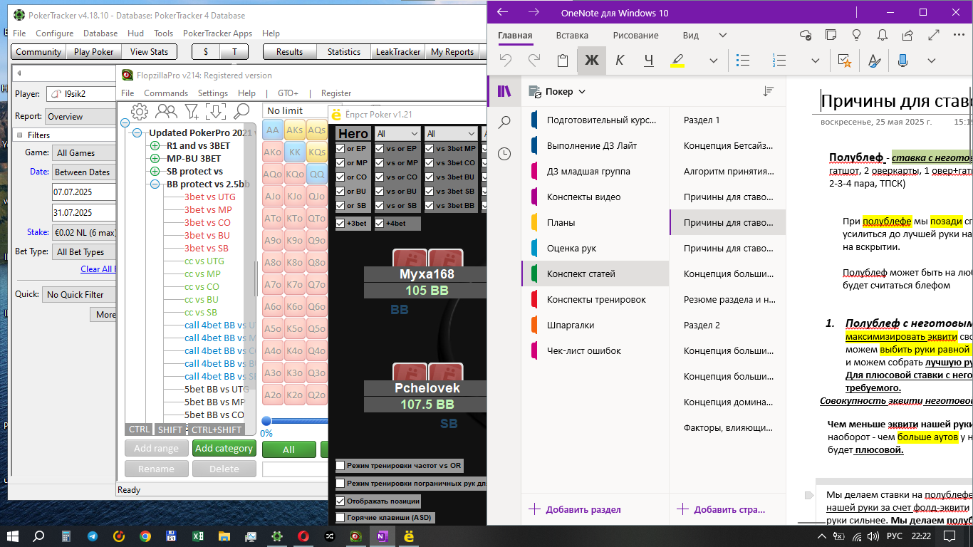Screen dimensions: 973x547
Task: Uncheck the 'or CO' checkbox
Action: click(341, 177)
